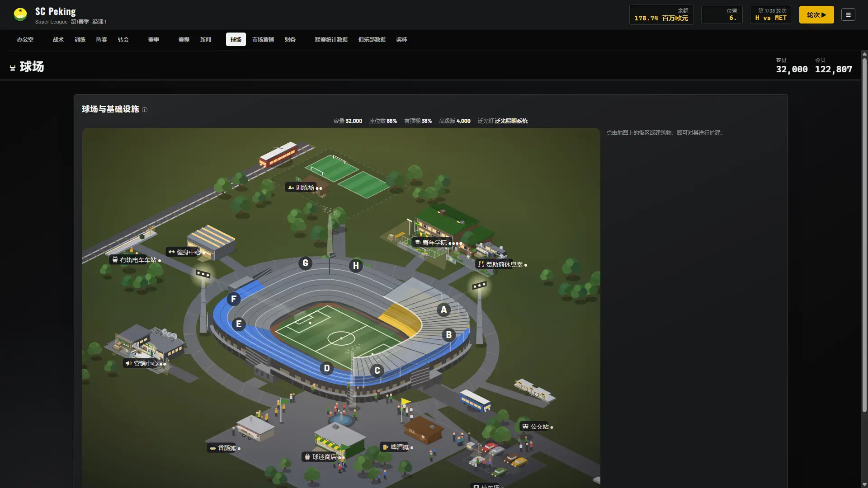
Task: Select the 公交站 bus stop label
Action: [x=537, y=427]
